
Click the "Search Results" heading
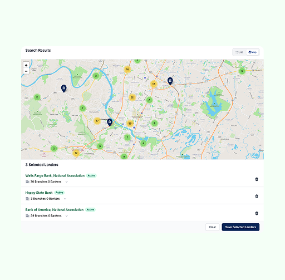tap(38, 51)
